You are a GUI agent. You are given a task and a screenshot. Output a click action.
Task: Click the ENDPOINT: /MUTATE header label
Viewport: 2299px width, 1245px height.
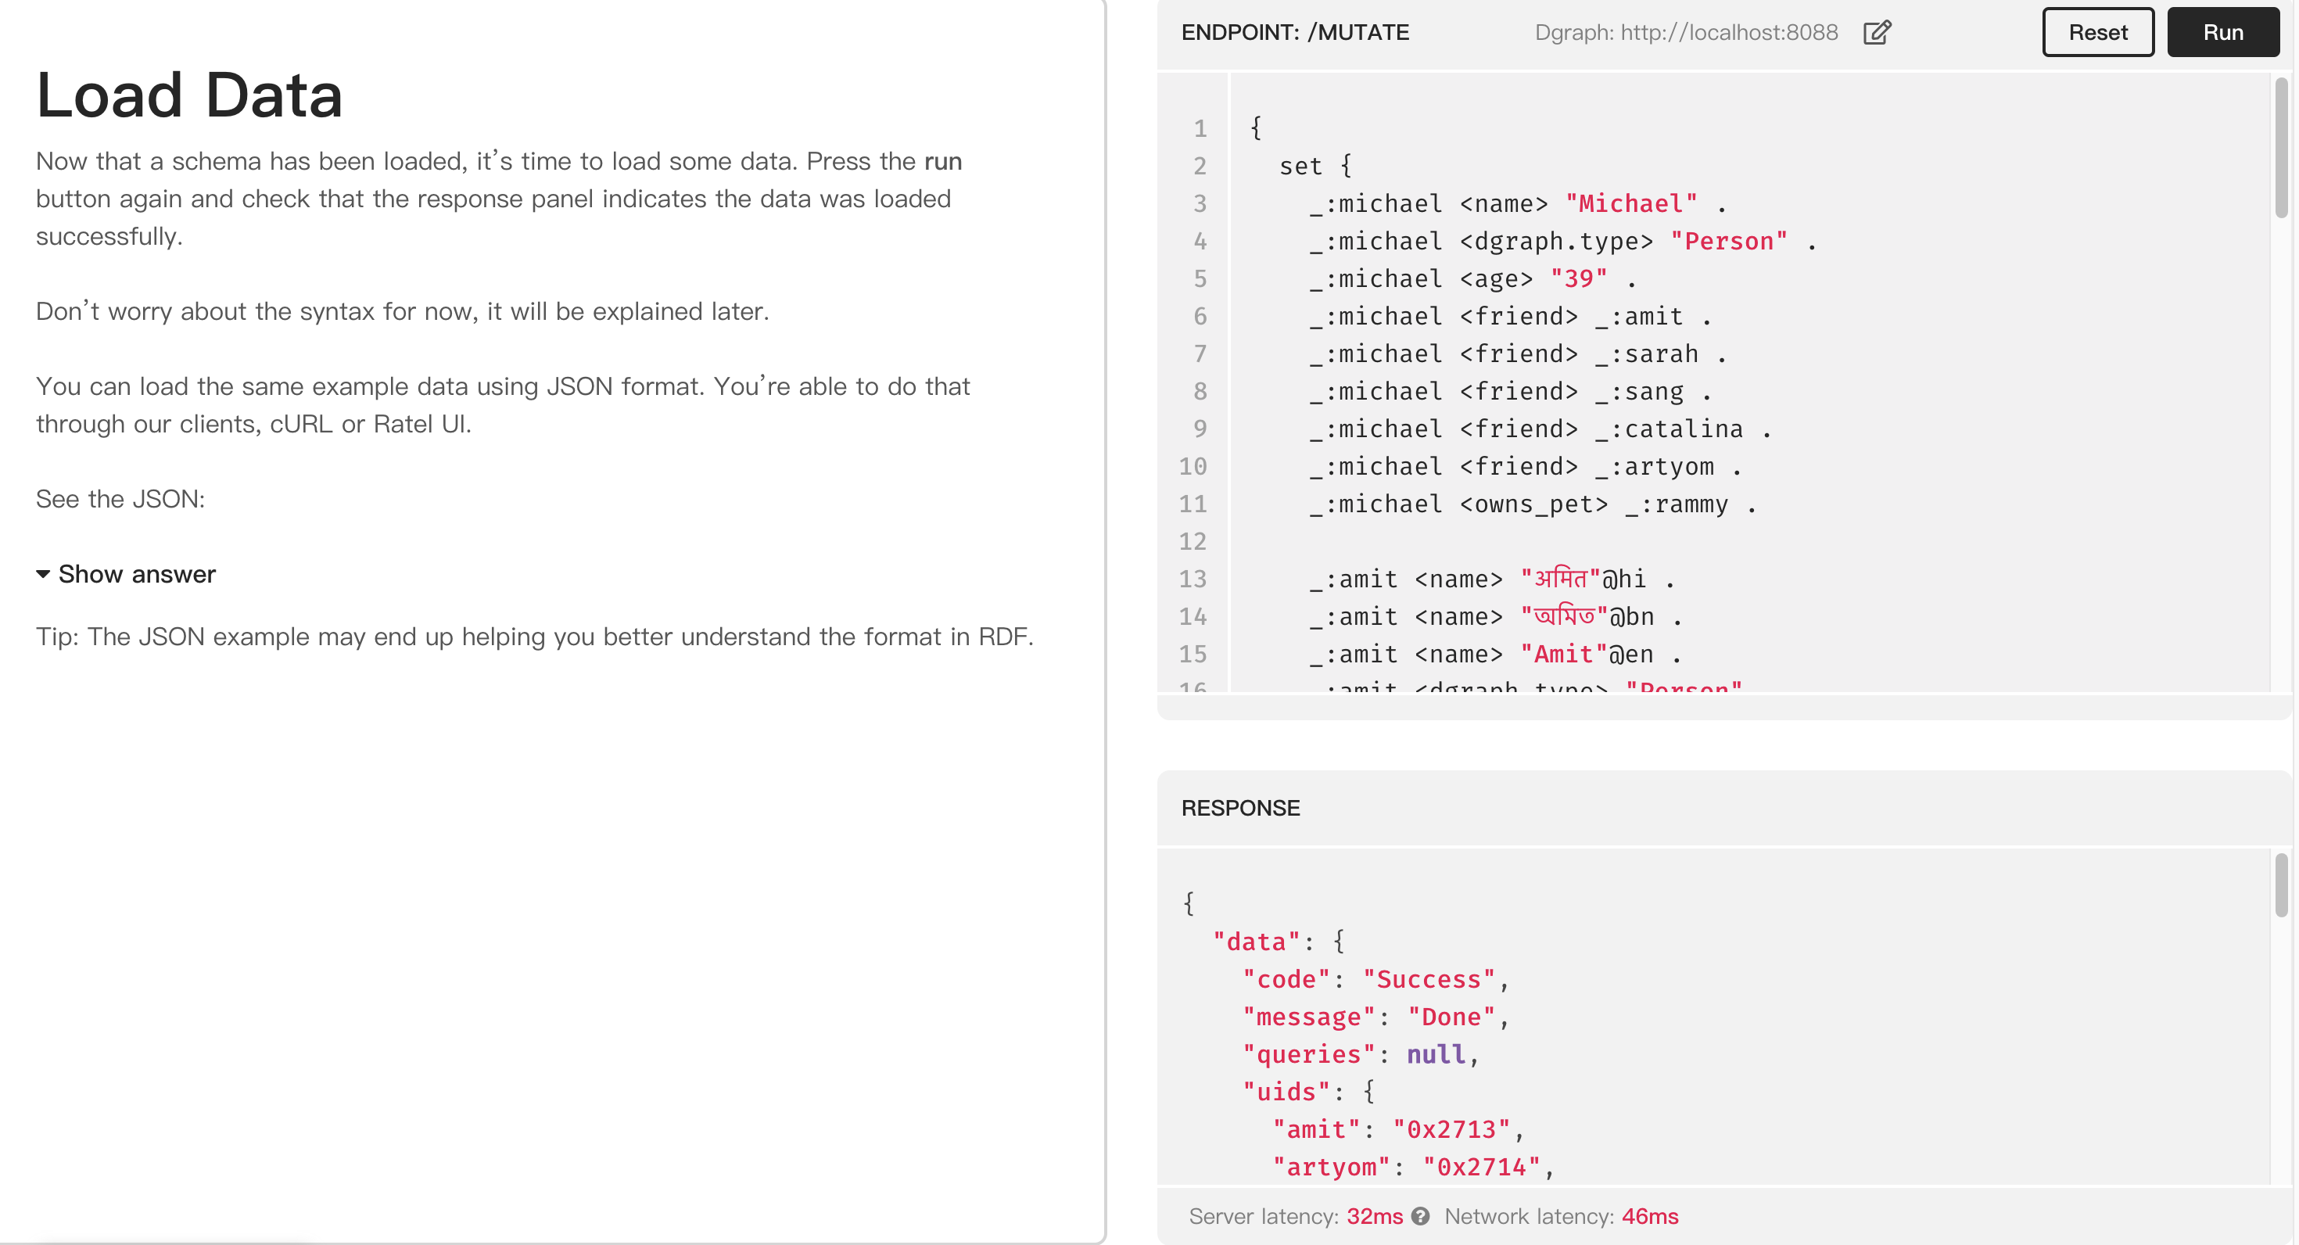point(1294,33)
